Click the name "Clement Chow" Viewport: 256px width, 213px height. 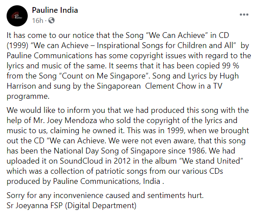click(x=171, y=86)
